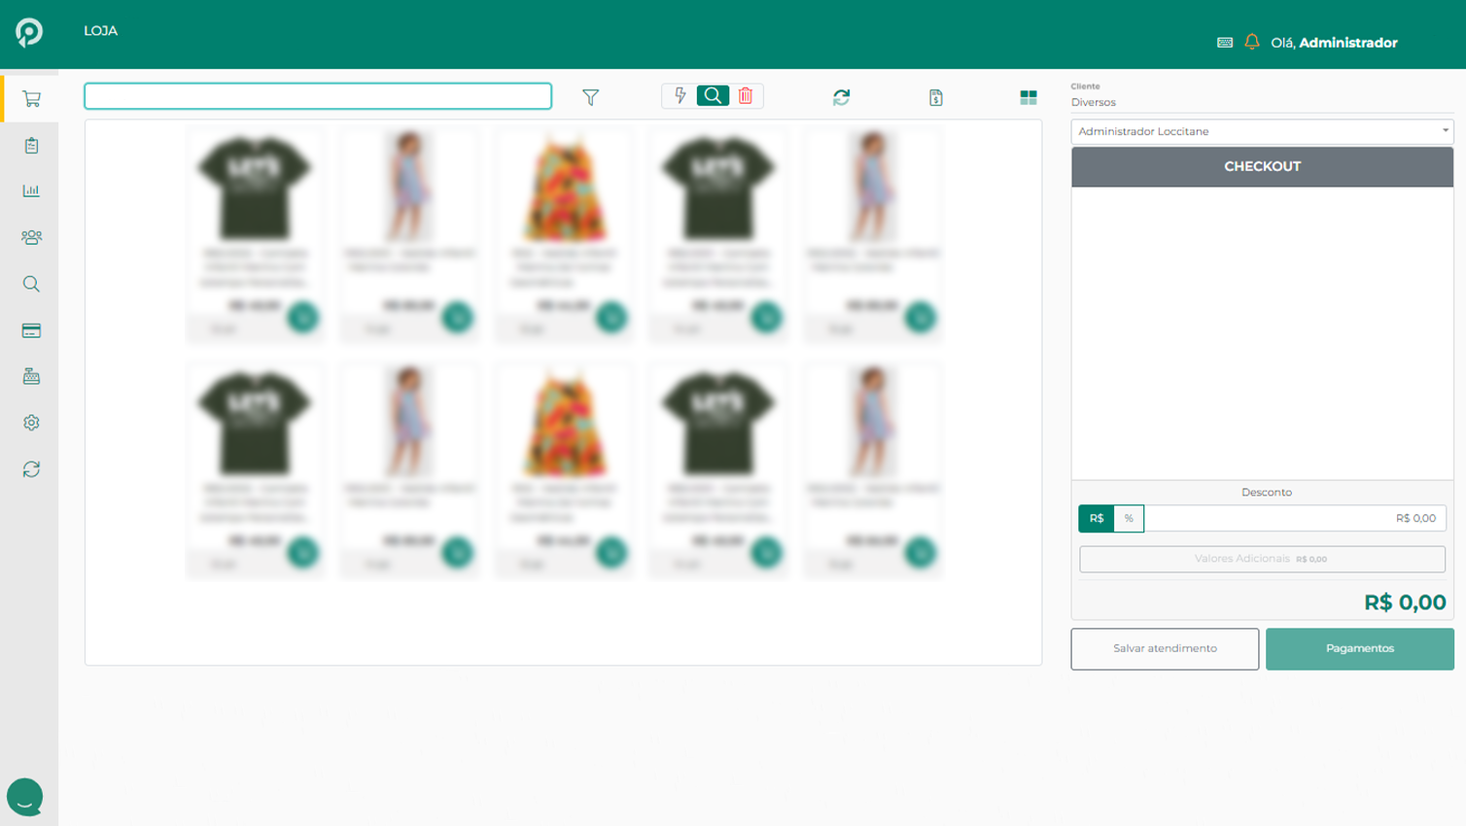1466x826 pixels.
Task: Switch to grid view layout icon
Action: tap(1028, 97)
